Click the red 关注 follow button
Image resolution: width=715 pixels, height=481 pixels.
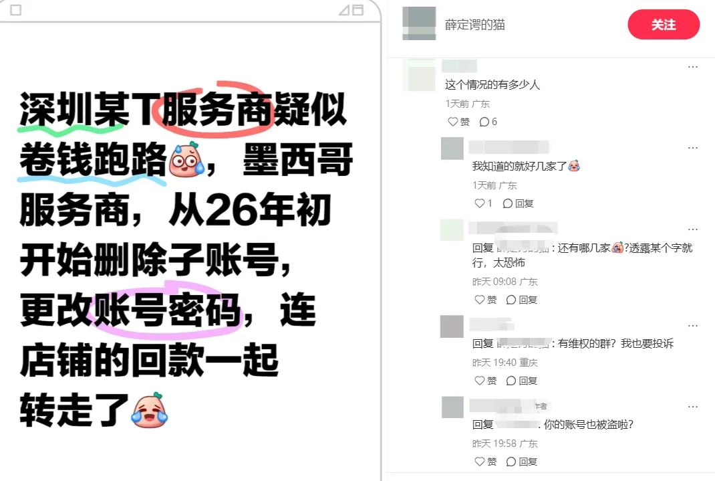[664, 25]
